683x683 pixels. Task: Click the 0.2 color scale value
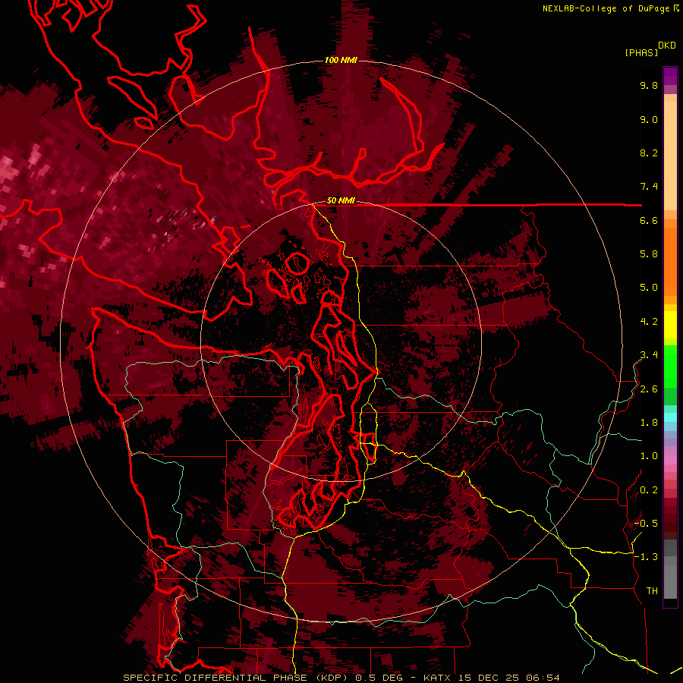(x=649, y=490)
